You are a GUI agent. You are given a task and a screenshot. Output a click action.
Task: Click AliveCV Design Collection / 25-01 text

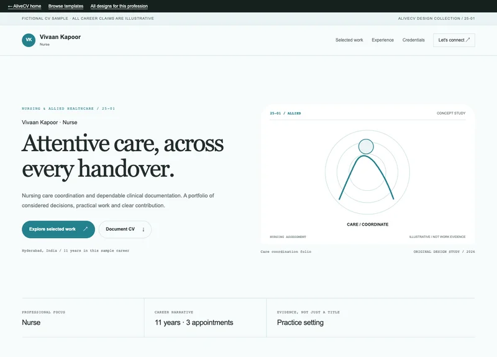(x=436, y=19)
